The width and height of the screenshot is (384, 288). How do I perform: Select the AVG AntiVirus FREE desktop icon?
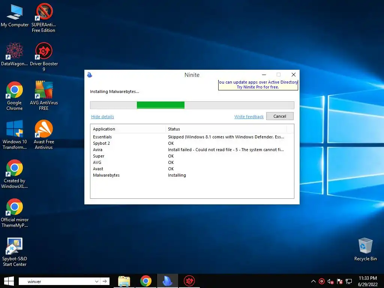click(x=44, y=96)
